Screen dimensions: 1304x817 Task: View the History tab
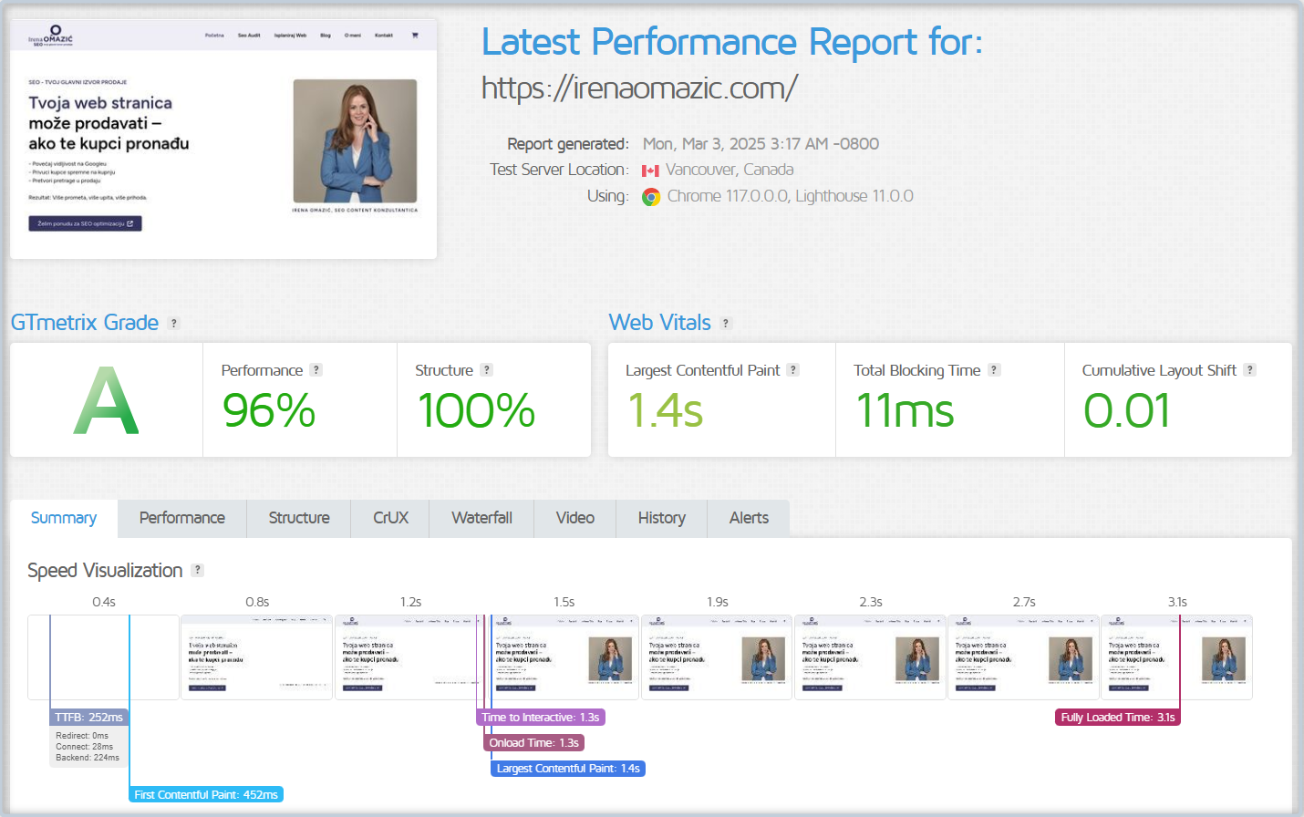pyautogui.click(x=661, y=518)
